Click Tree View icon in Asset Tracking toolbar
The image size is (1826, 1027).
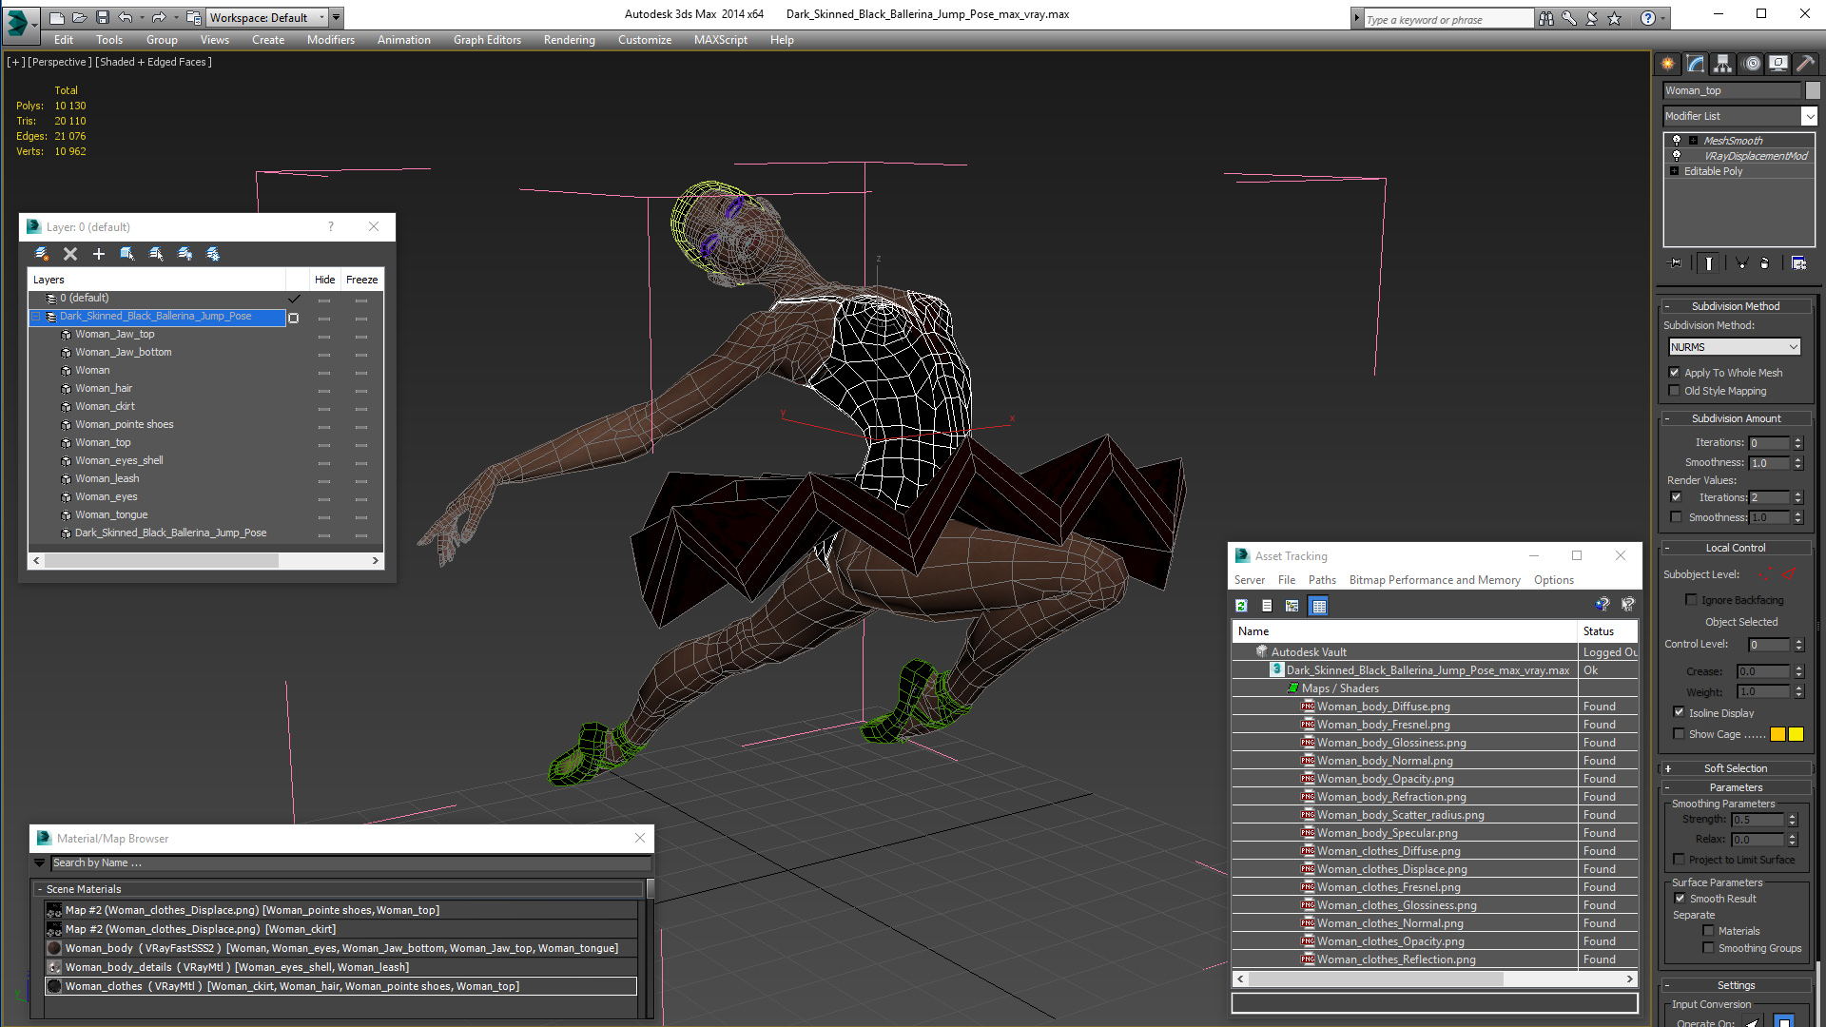pyautogui.click(x=1292, y=606)
